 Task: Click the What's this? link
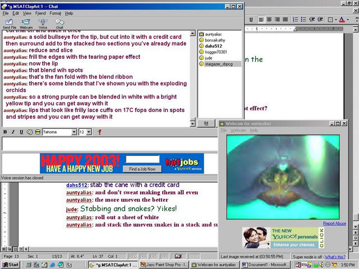(335, 257)
